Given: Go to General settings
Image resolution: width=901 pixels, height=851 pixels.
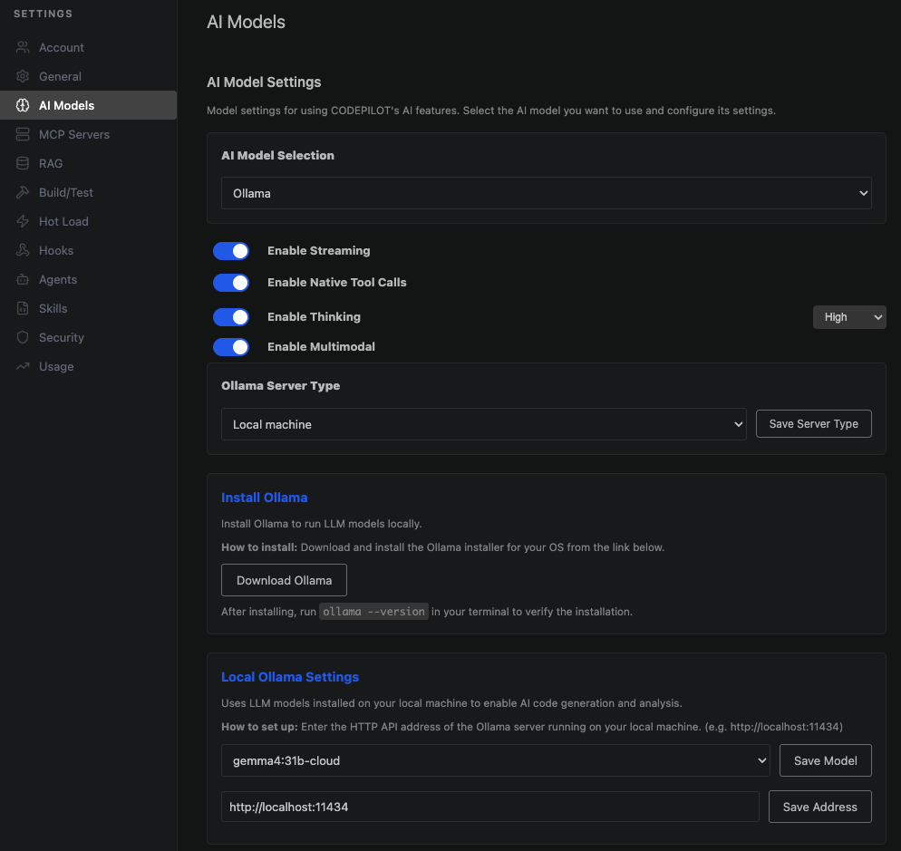Looking at the screenshot, I should [89, 76].
